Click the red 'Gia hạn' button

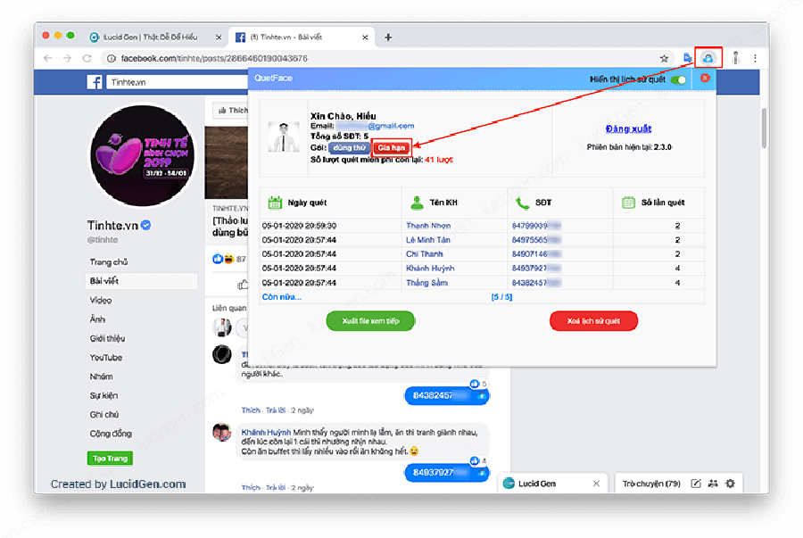[392, 147]
